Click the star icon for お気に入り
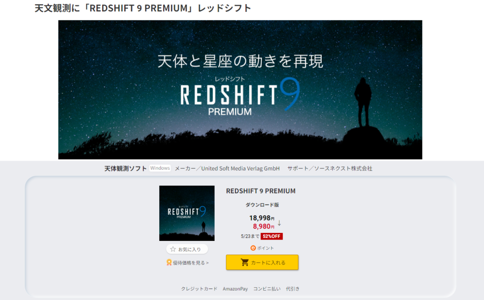484x300 pixels. coord(173,249)
